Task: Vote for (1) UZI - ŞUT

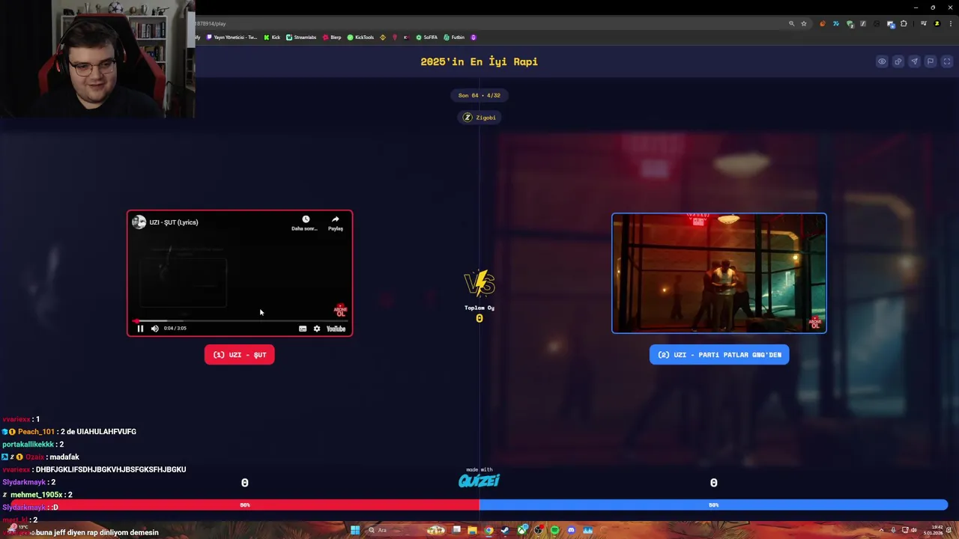Action: (240, 355)
